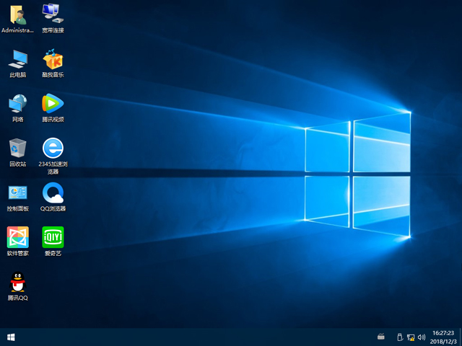Viewport: 462px width, 346px height.
Task: Open the Windows Start menu
Action: (x=11, y=337)
